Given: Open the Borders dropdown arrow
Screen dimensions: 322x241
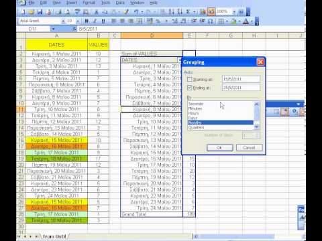Looking at the screenshot, I should pos(227,21).
